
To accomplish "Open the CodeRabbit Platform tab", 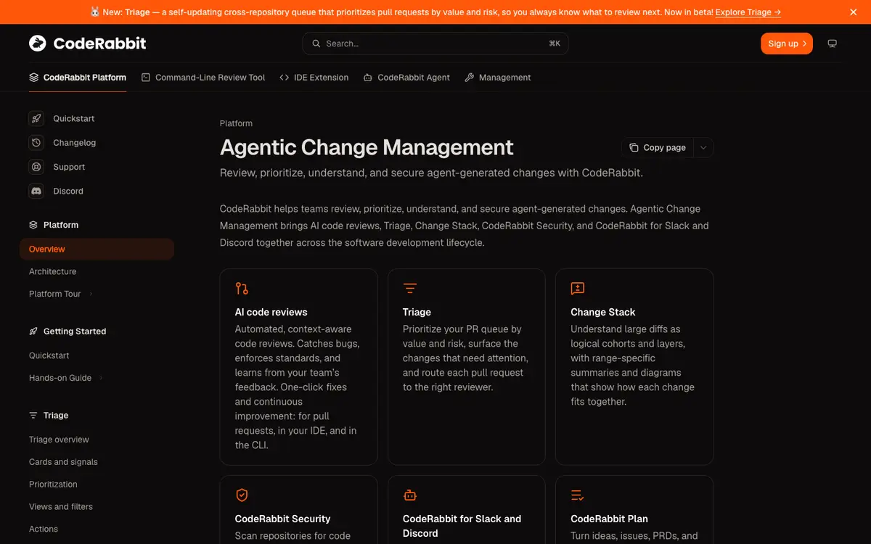I will (78, 78).
